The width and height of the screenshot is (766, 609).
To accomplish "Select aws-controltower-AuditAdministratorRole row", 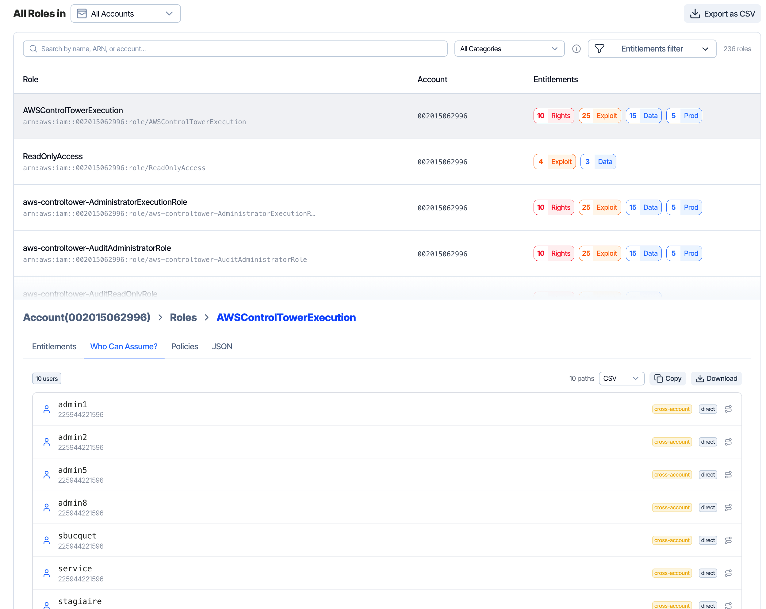I will coord(387,253).
